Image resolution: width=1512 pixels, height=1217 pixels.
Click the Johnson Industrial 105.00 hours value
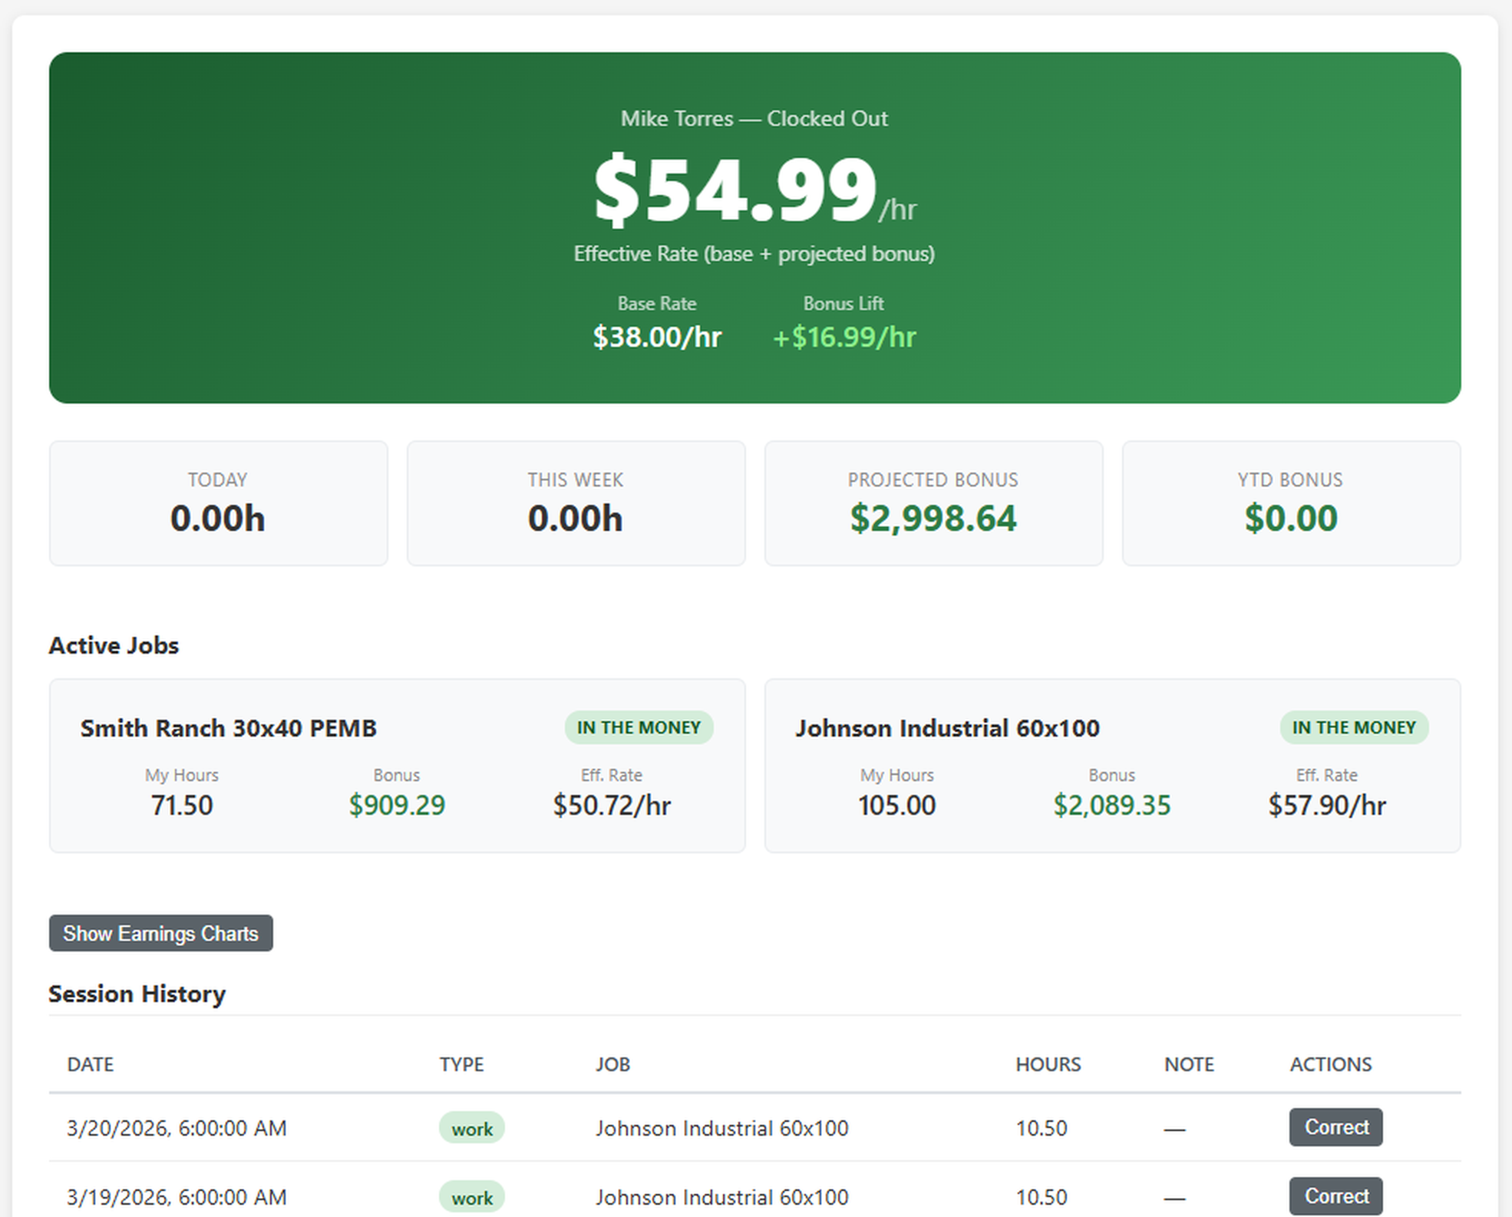pos(896,805)
